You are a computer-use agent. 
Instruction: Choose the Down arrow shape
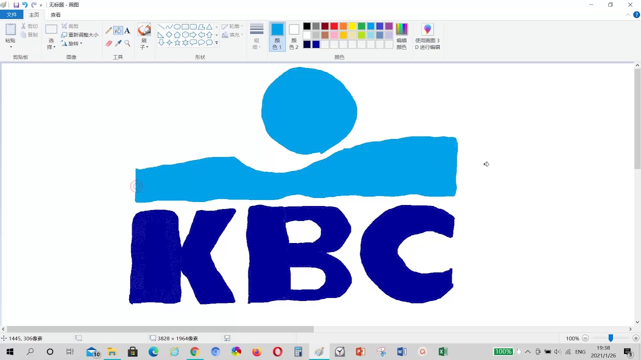(x=161, y=43)
